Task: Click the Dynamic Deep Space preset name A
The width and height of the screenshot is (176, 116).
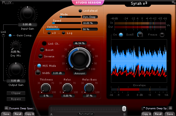Action: pos(21,108)
